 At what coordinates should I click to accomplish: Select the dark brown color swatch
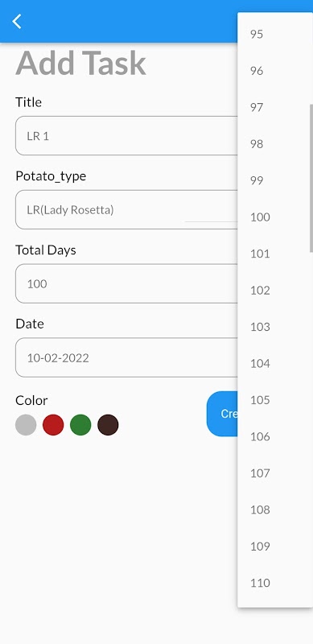[x=108, y=425]
